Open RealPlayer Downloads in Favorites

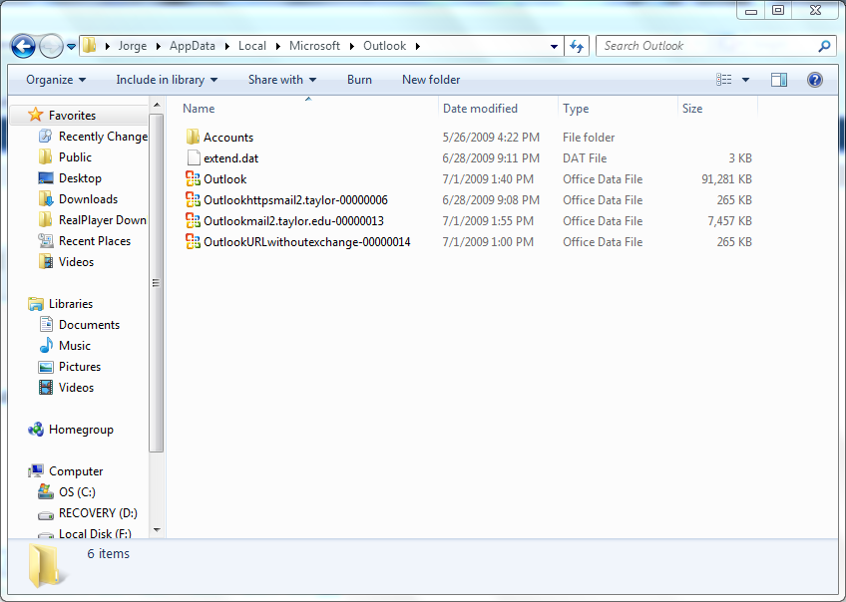tap(103, 220)
